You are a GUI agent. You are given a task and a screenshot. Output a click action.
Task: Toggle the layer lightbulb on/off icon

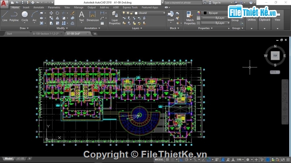pos(124,13)
